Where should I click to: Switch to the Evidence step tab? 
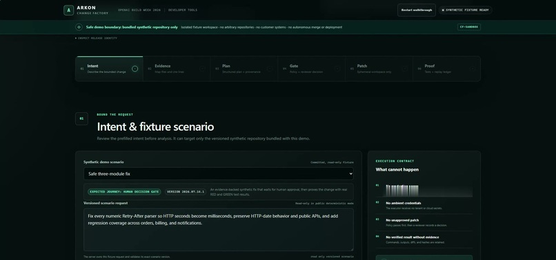pos(177,69)
